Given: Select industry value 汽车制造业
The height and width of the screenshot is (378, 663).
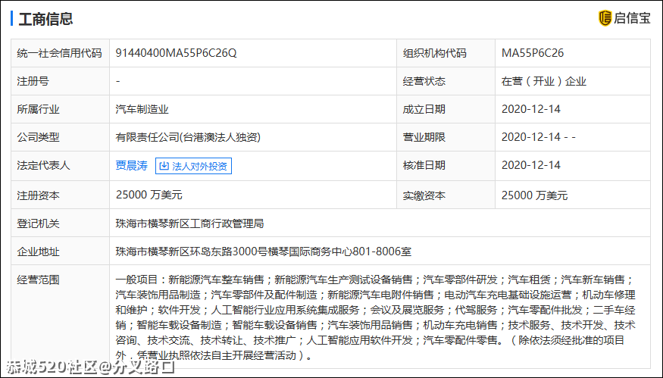Looking at the screenshot, I should click(142, 110).
